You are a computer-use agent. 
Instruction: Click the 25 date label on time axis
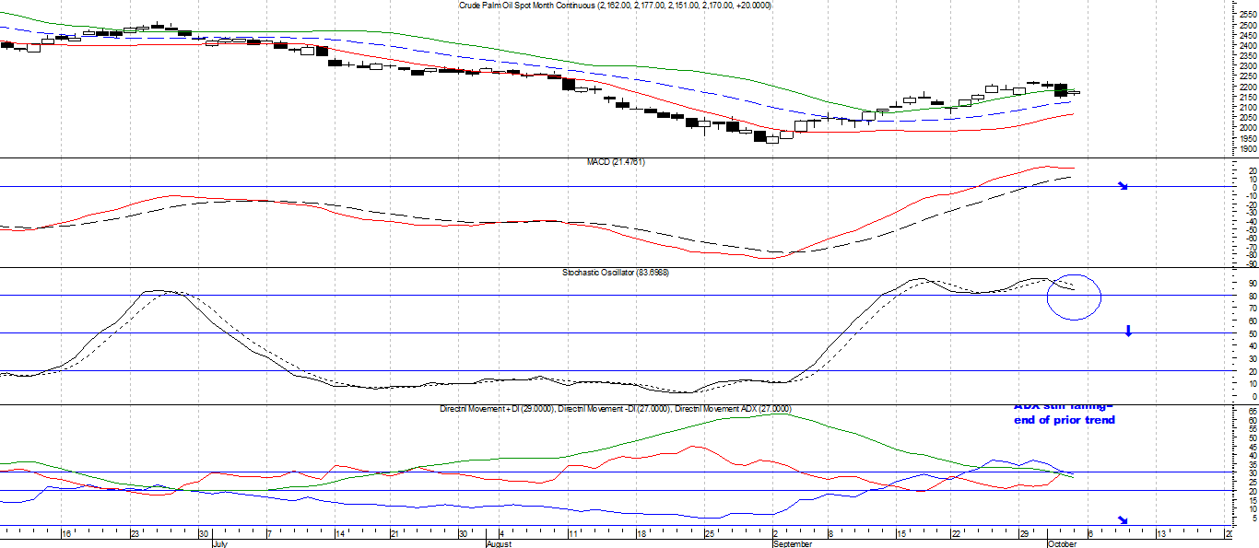tap(709, 533)
